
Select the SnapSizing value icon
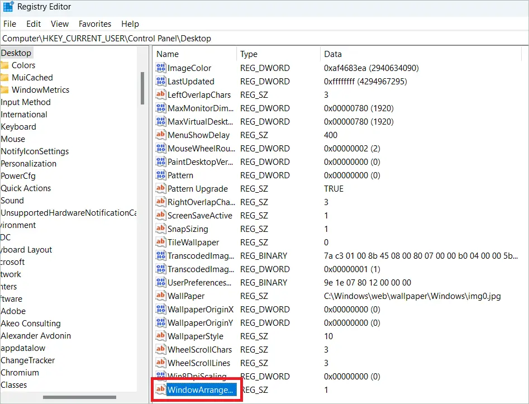click(x=161, y=229)
